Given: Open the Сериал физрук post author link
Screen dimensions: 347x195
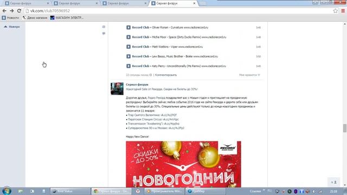Looking at the screenshot, I should coord(137,84).
